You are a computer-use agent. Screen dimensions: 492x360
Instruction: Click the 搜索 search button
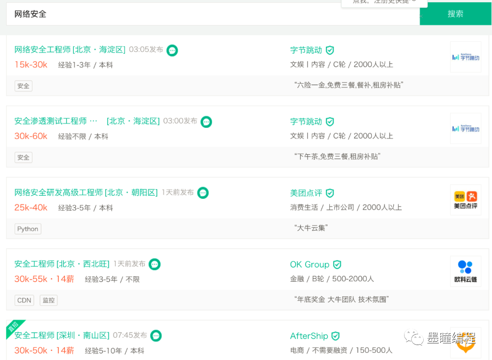click(455, 14)
